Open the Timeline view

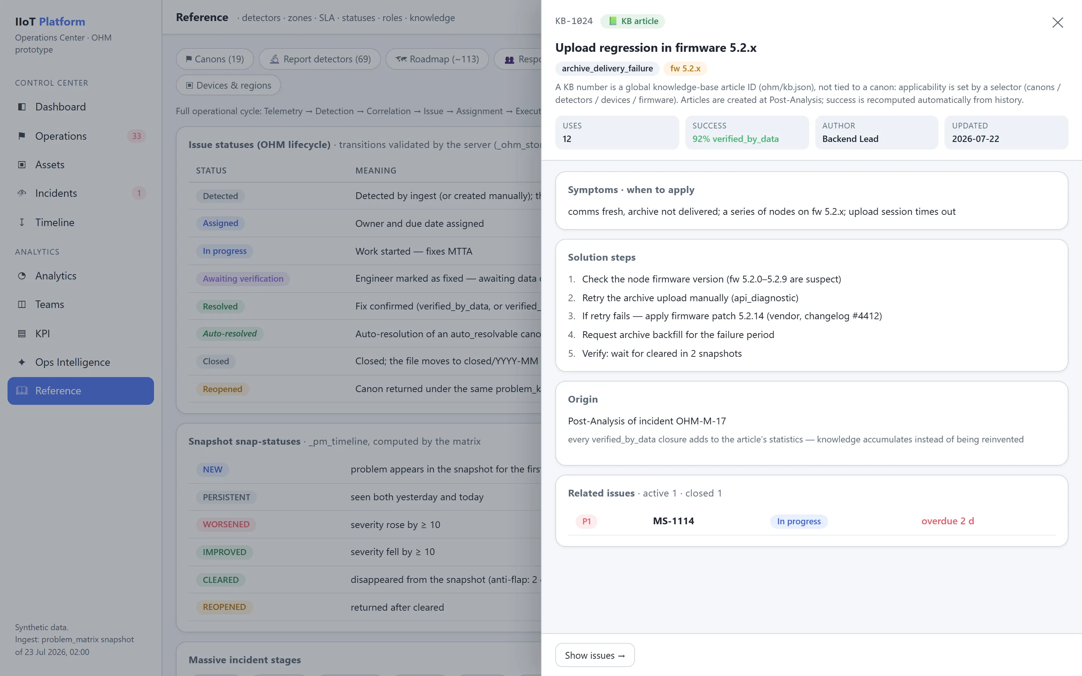pyautogui.click(x=81, y=222)
